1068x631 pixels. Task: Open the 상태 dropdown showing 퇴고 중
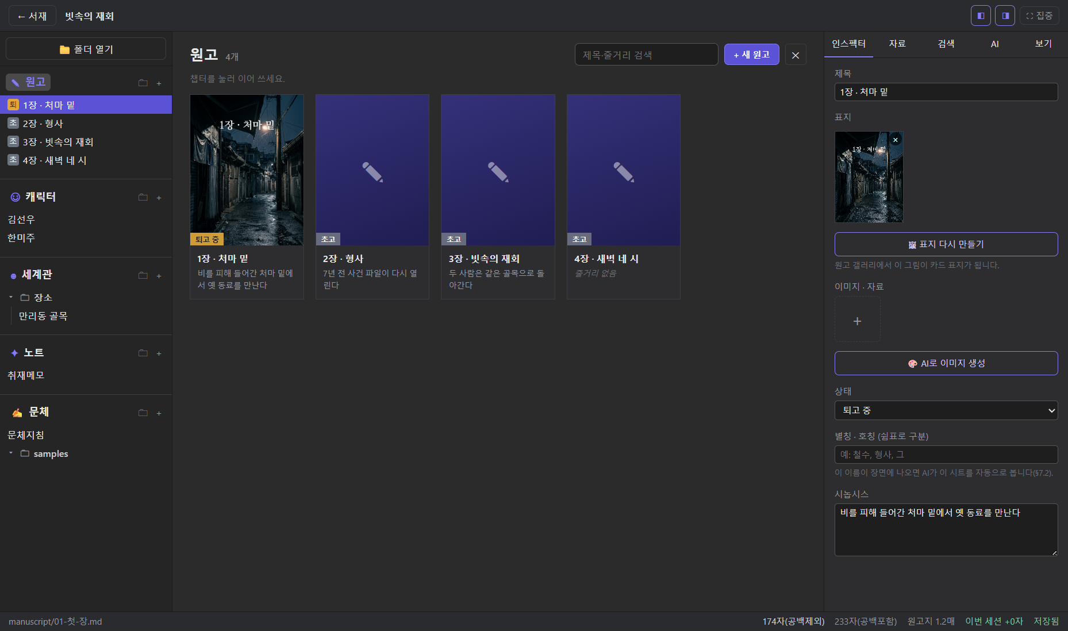point(946,410)
